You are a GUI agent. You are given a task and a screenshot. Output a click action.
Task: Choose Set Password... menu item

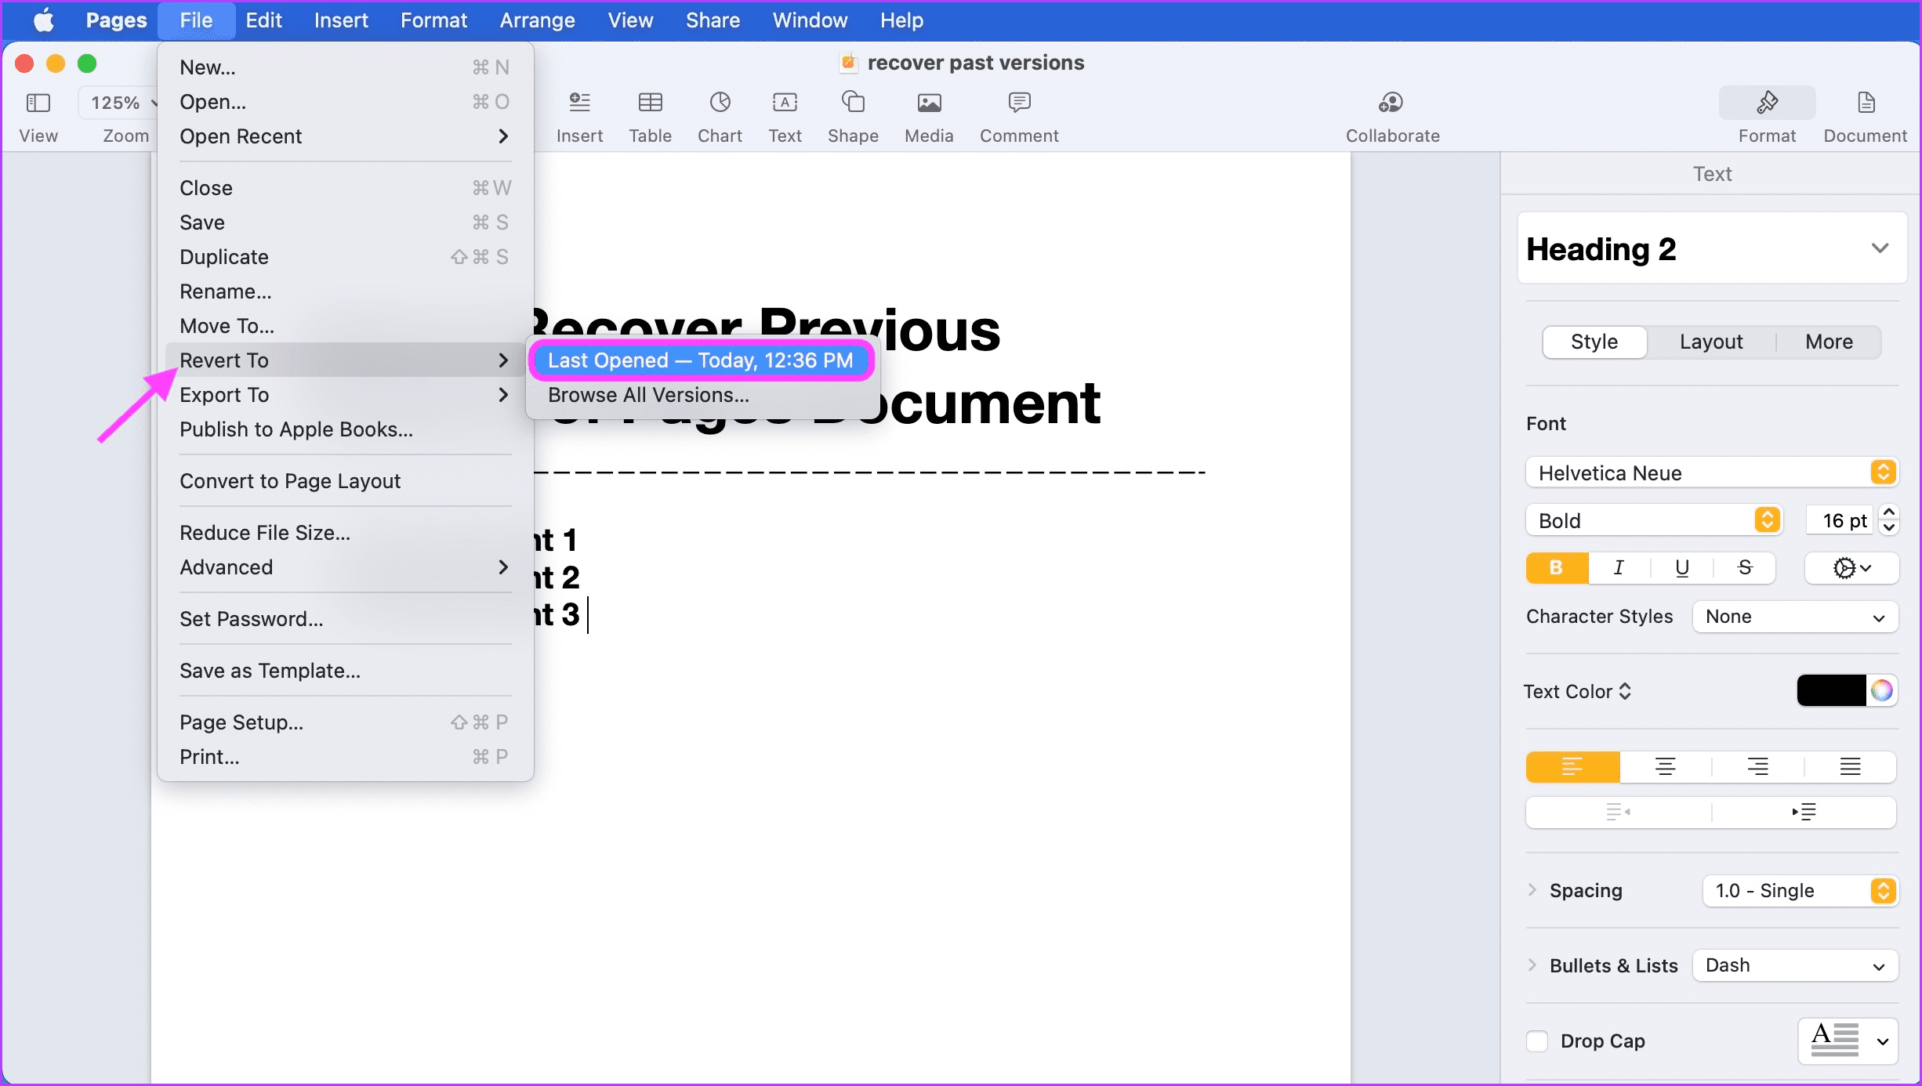[345, 619]
